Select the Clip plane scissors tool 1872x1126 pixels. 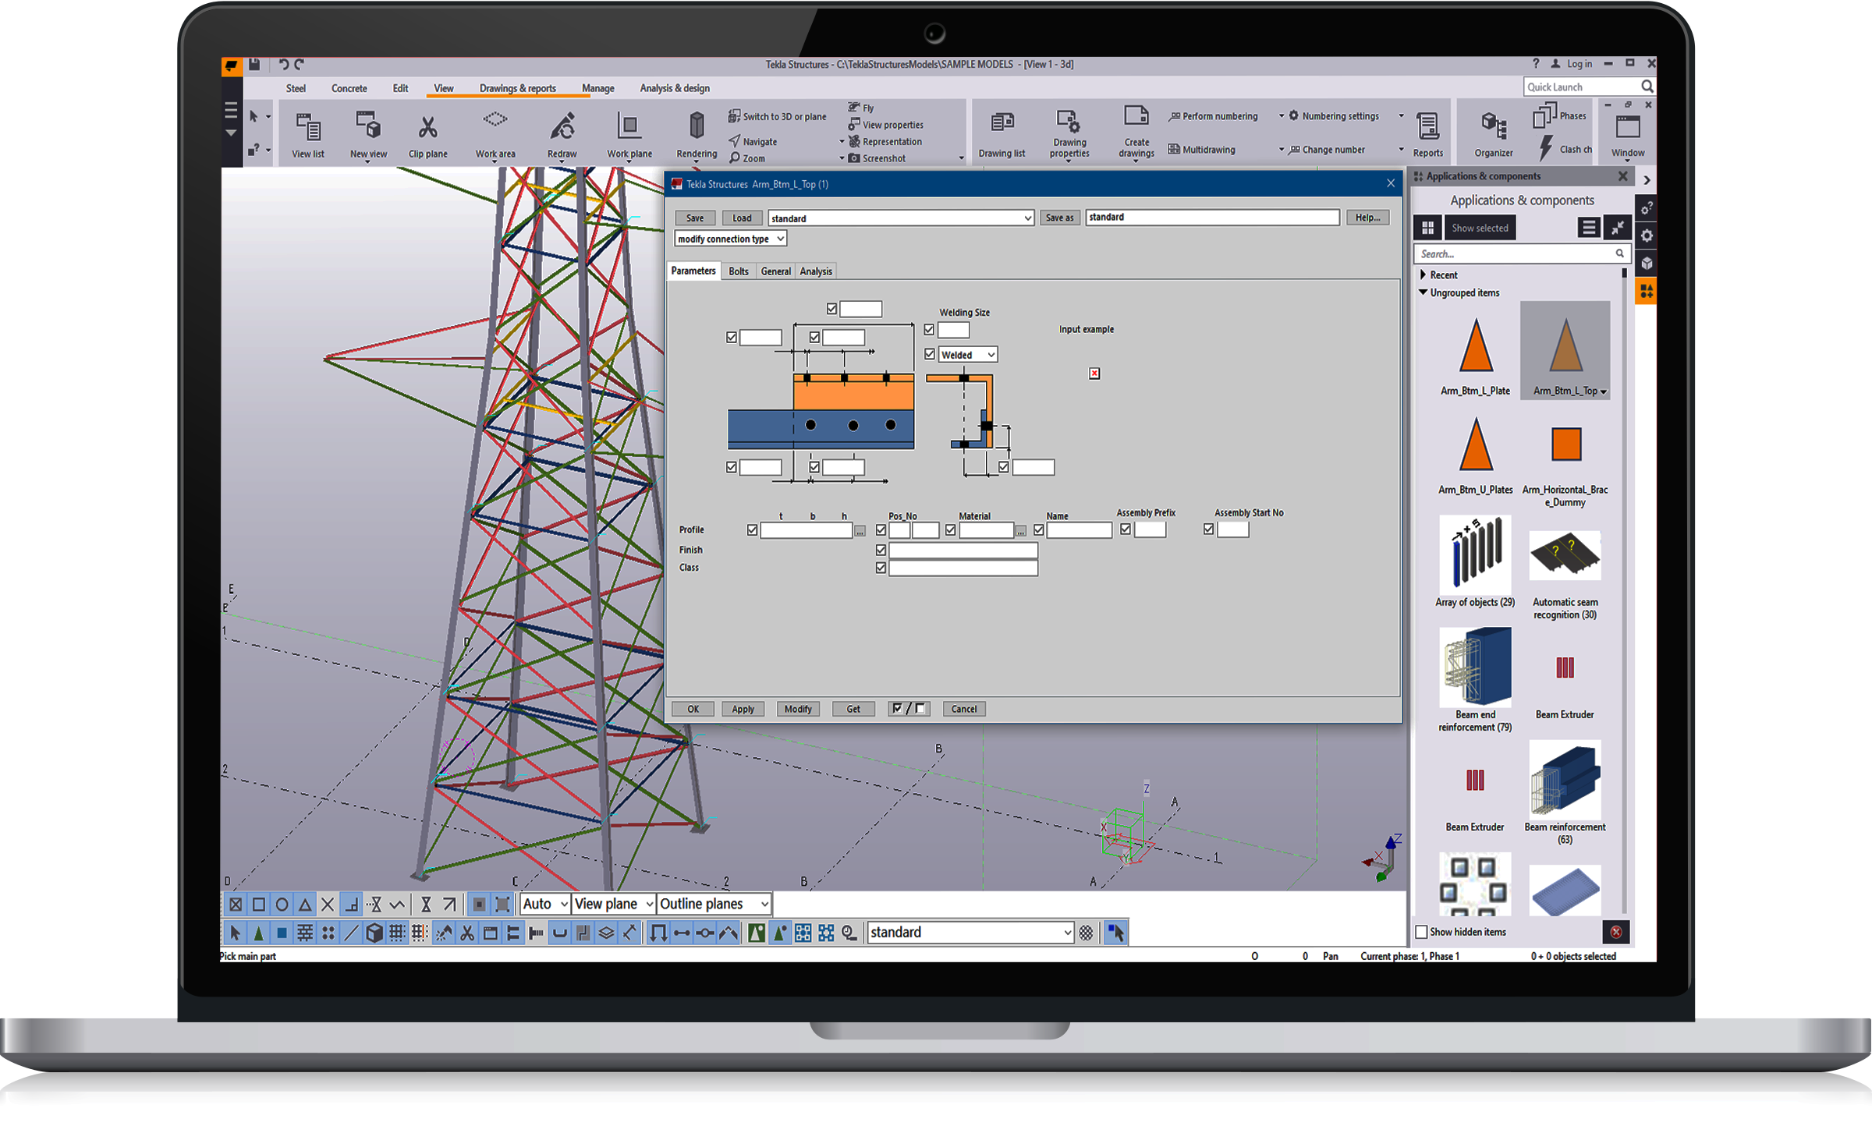[x=427, y=134]
